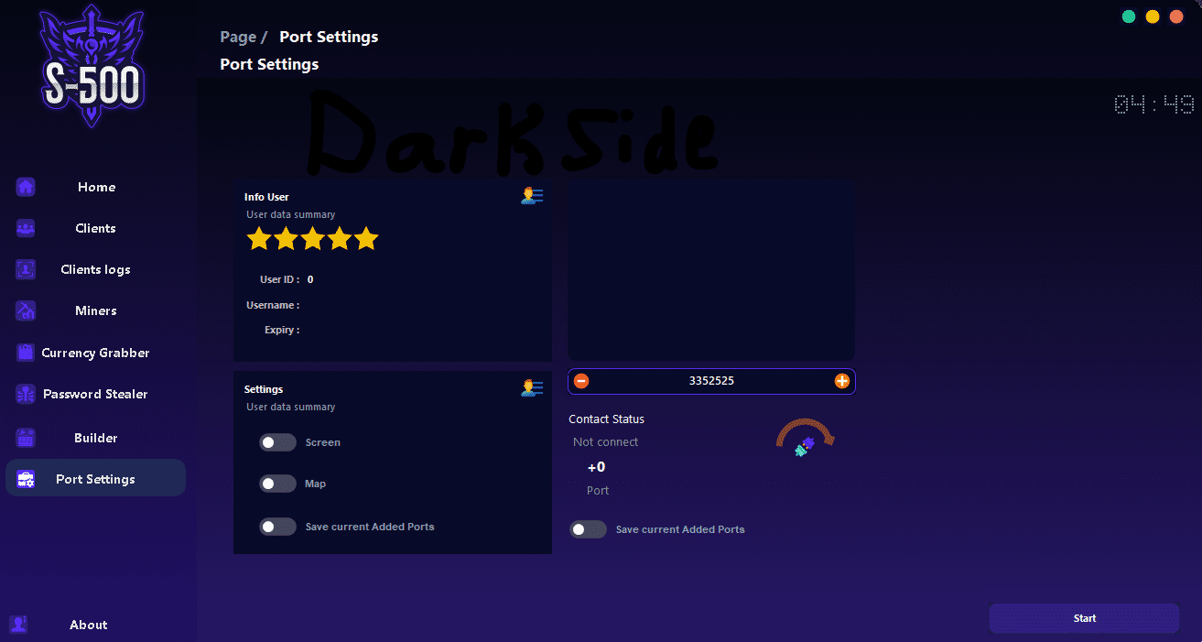The height and width of the screenshot is (642, 1202).
Task: Click the green window control dot
Action: 1129,16
